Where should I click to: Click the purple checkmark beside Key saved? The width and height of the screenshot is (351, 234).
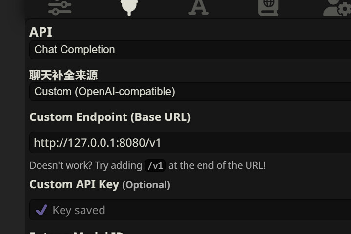[41, 210]
